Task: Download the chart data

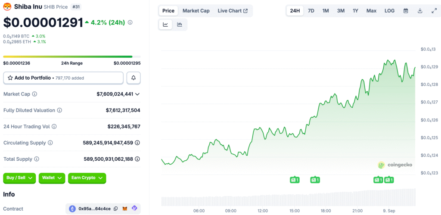Action: (420, 11)
